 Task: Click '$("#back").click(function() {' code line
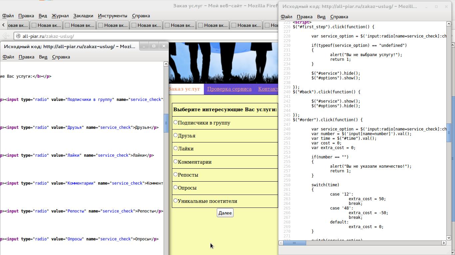tap(326, 92)
